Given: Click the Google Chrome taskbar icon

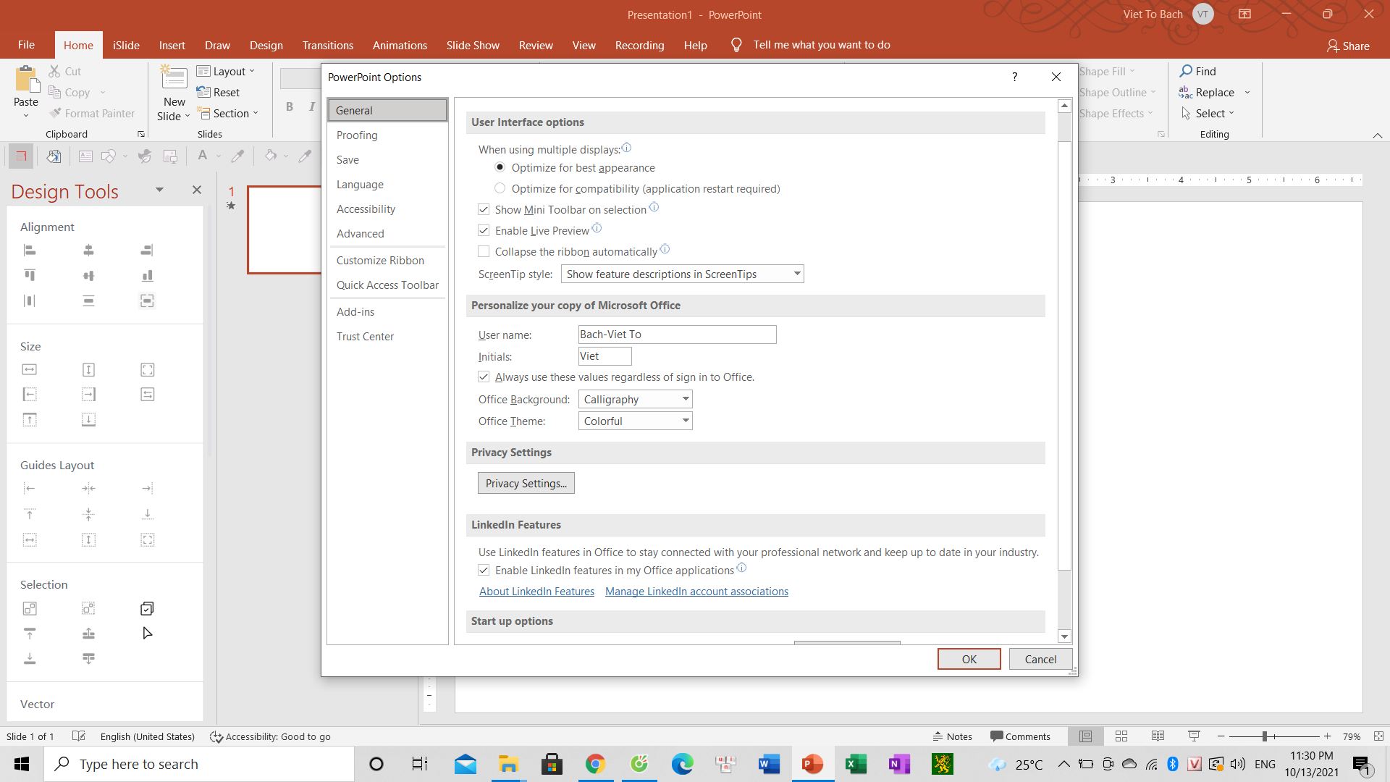Looking at the screenshot, I should tap(595, 764).
